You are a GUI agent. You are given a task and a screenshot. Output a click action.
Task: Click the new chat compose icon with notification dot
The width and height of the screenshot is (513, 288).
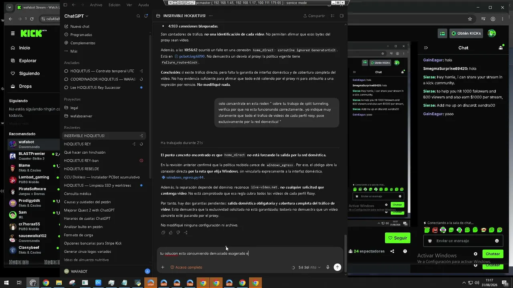click(146, 16)
